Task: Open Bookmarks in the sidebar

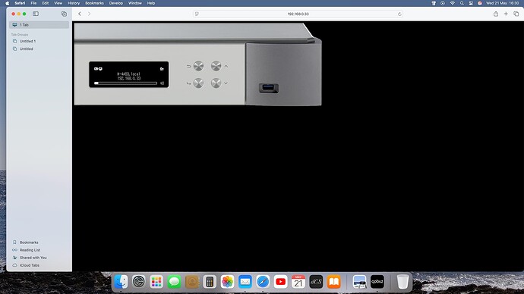Action: click(25, 242)
